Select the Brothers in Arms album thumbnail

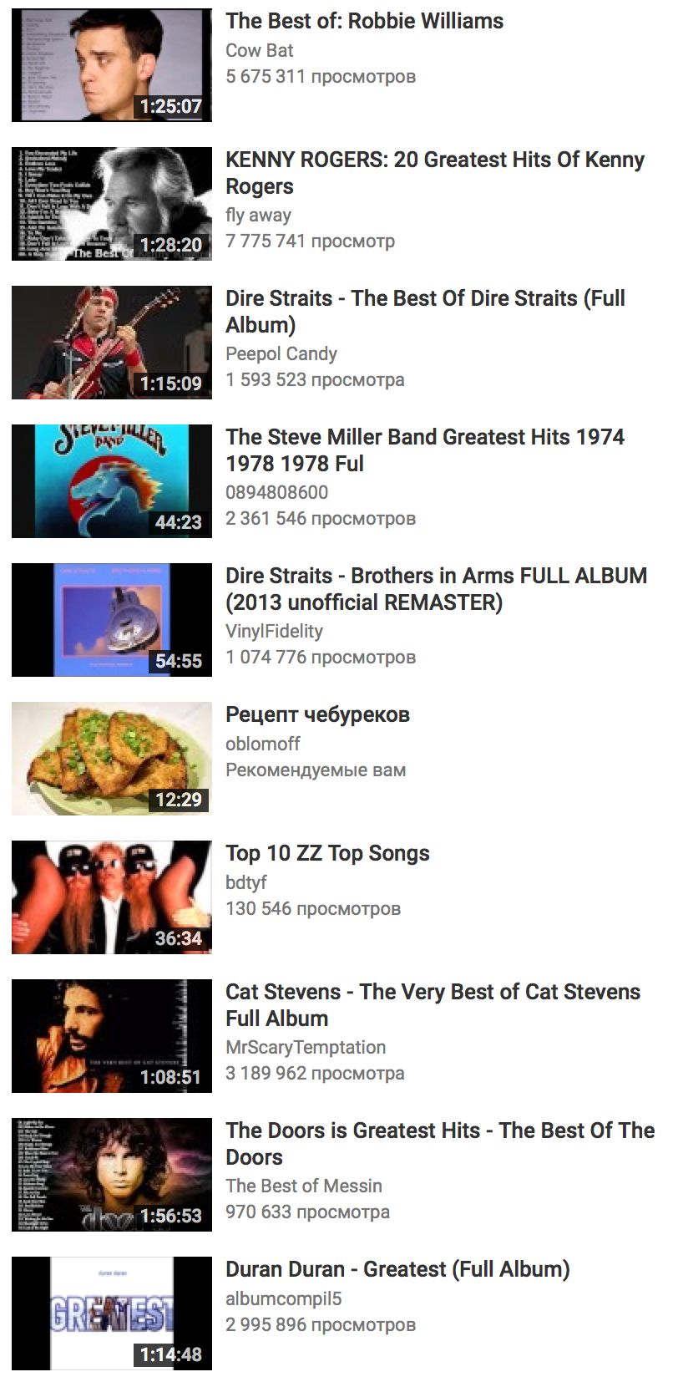111,620
